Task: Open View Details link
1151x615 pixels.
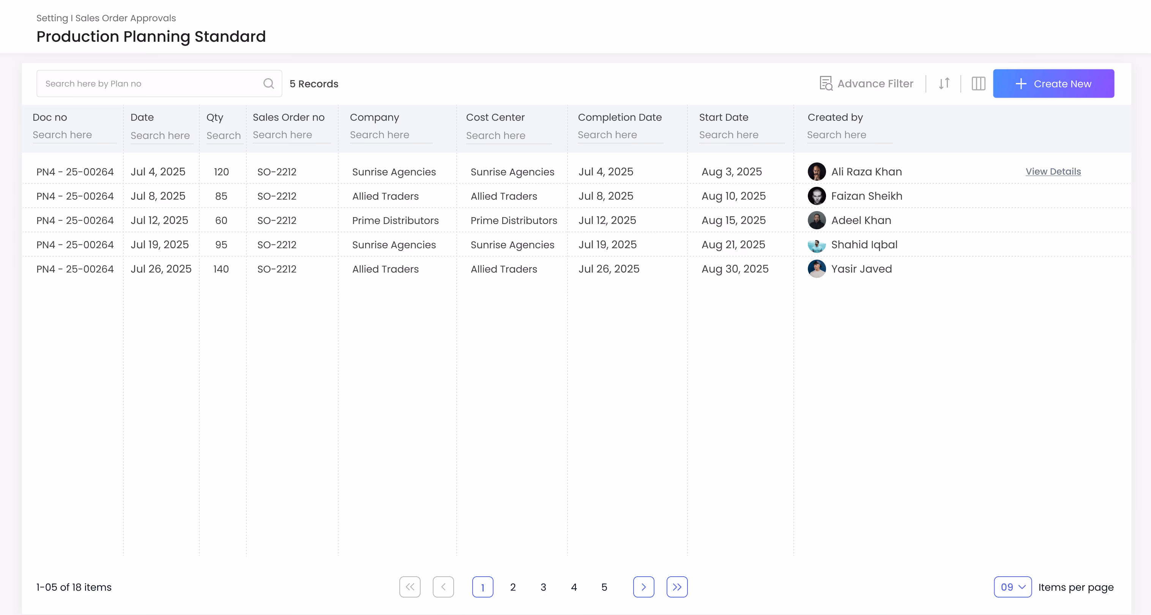Action: point(1053,172)
